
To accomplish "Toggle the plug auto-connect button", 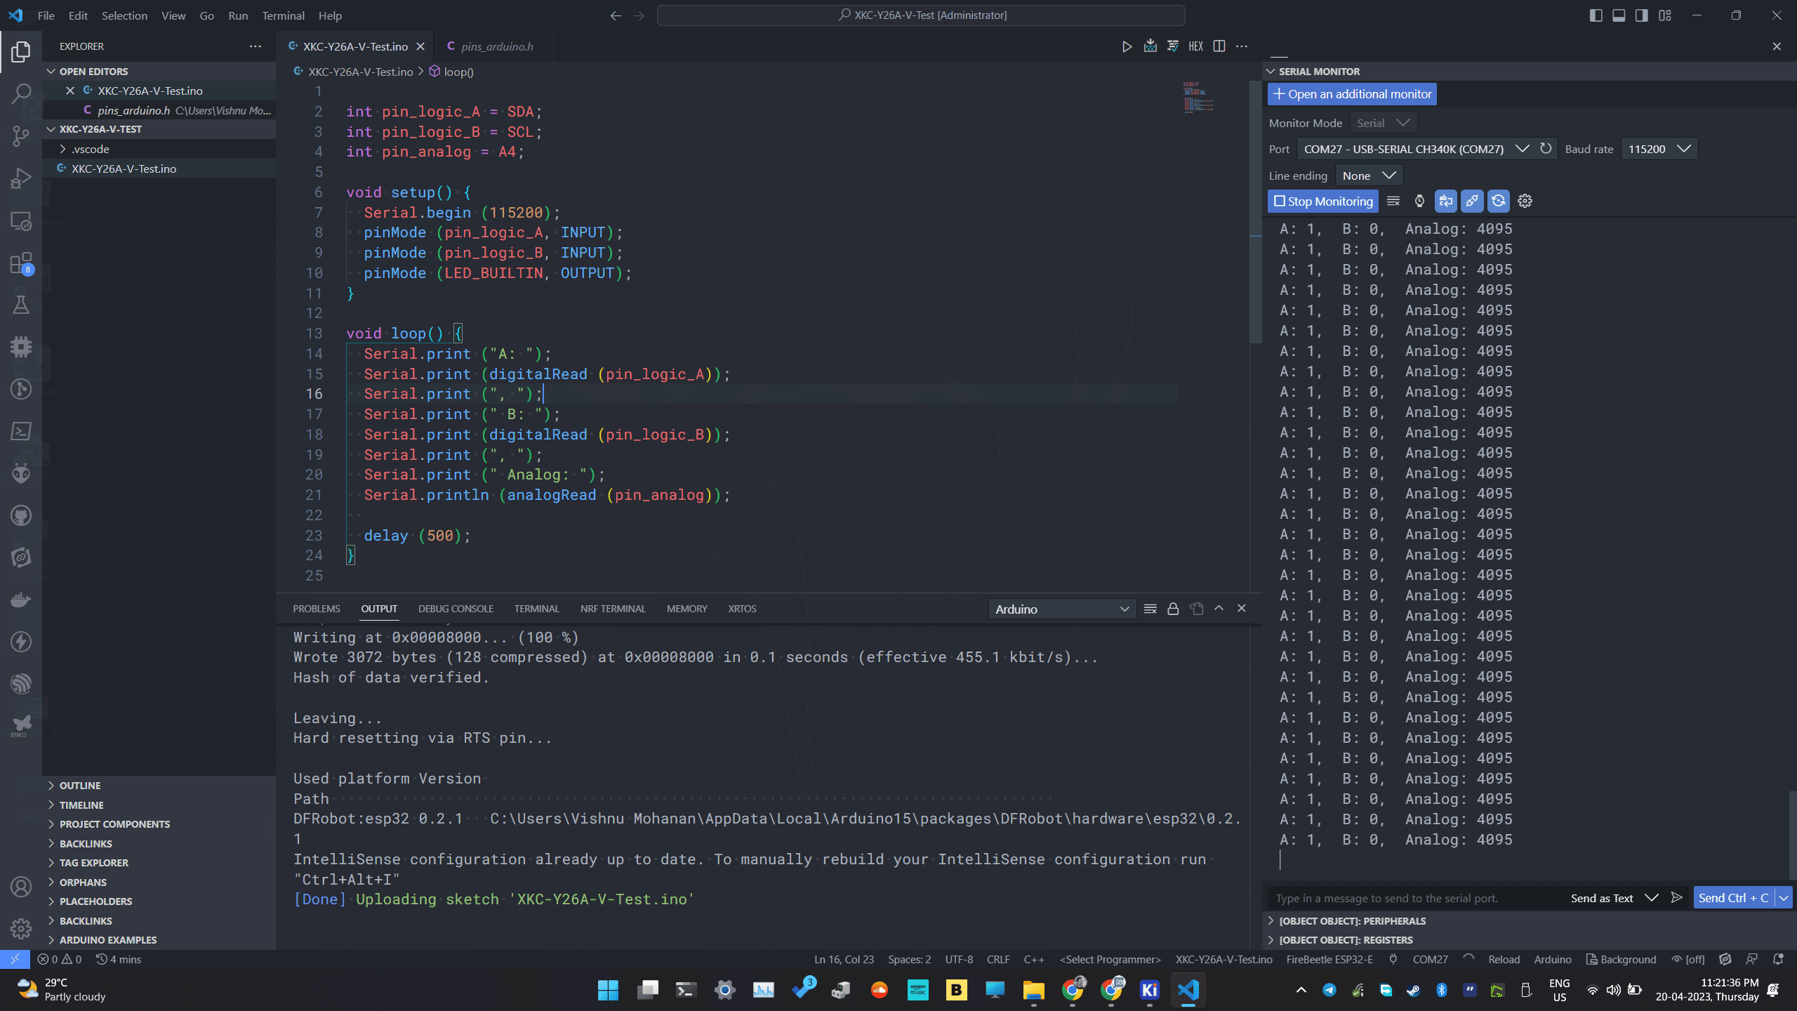I will coord(1472,201).
